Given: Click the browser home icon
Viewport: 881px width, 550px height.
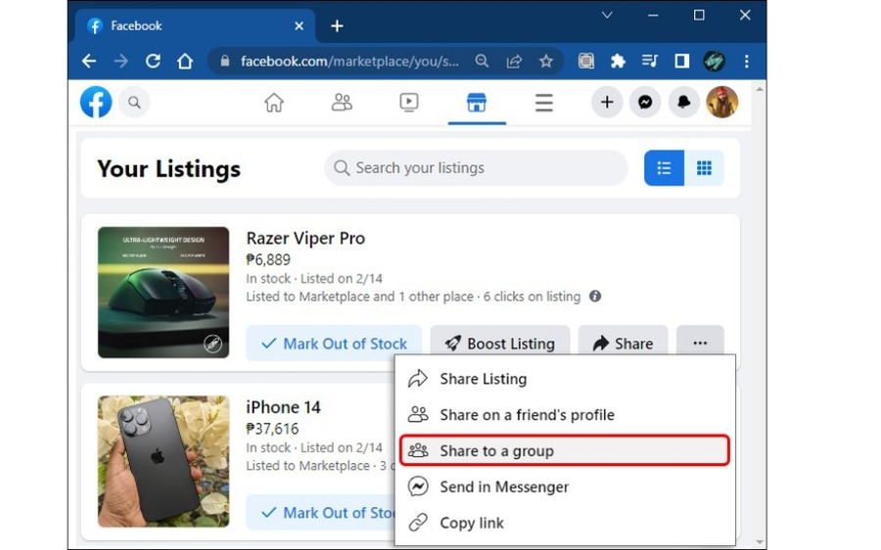Looking at the screenshot, I should tap(185, 62).
